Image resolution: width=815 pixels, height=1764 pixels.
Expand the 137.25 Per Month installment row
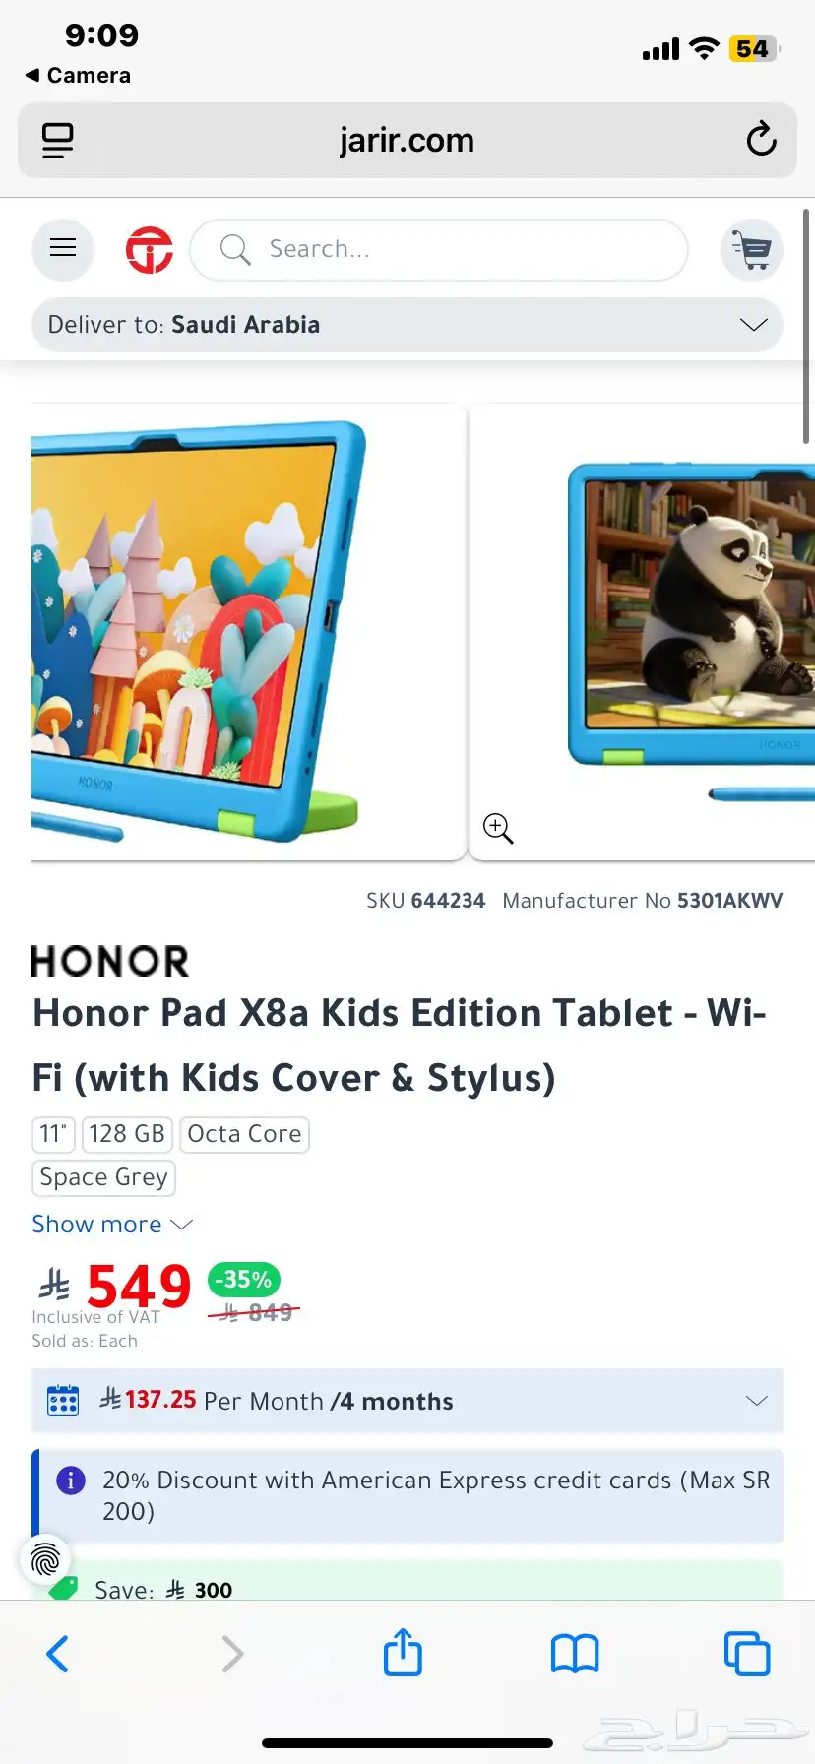coord(407,1401)
